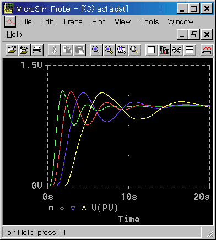The image size is (216, 240).
Task: Open the View menu
Action: pyautogui.click(x=122, y=22)
